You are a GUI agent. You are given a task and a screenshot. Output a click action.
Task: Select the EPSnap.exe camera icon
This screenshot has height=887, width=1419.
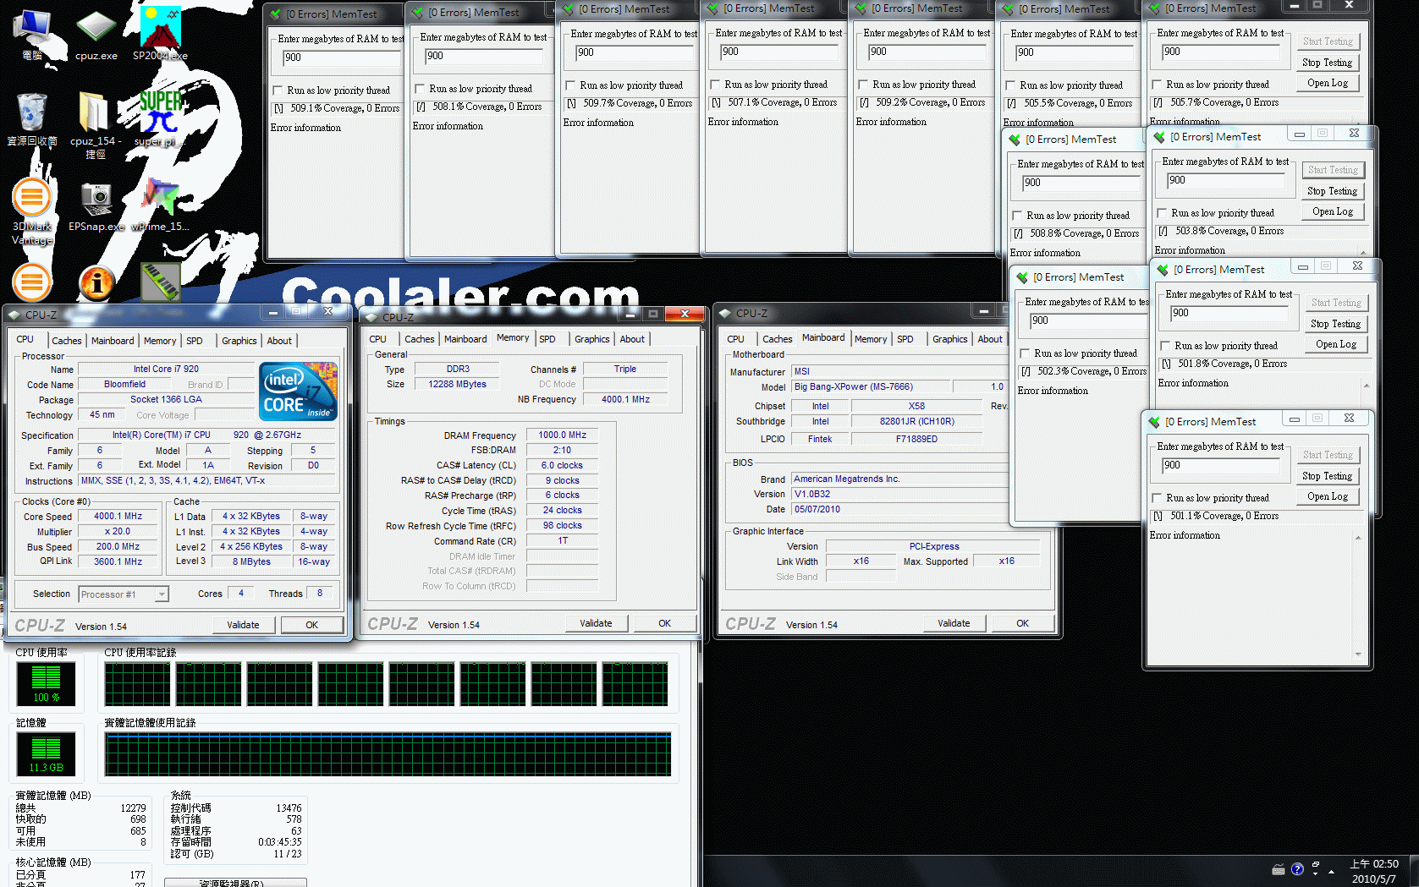(x=96, y=205)
